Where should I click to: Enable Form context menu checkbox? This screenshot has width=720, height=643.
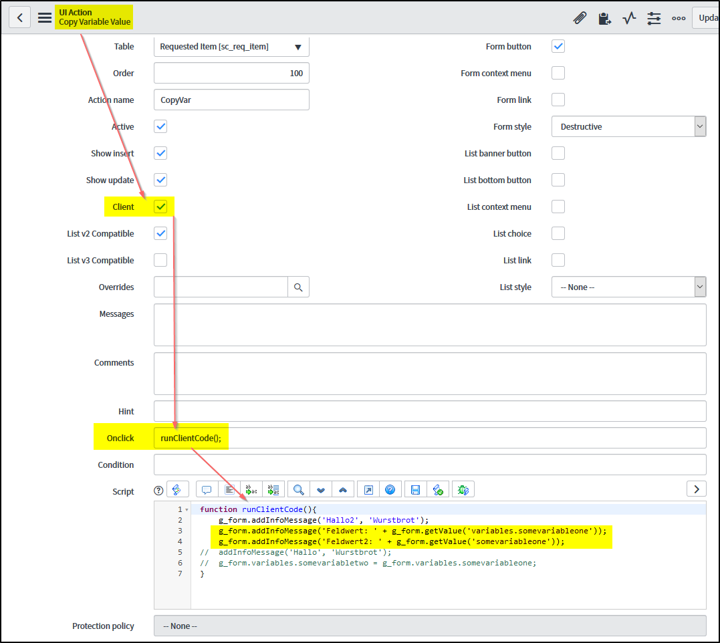pos(558,73)
